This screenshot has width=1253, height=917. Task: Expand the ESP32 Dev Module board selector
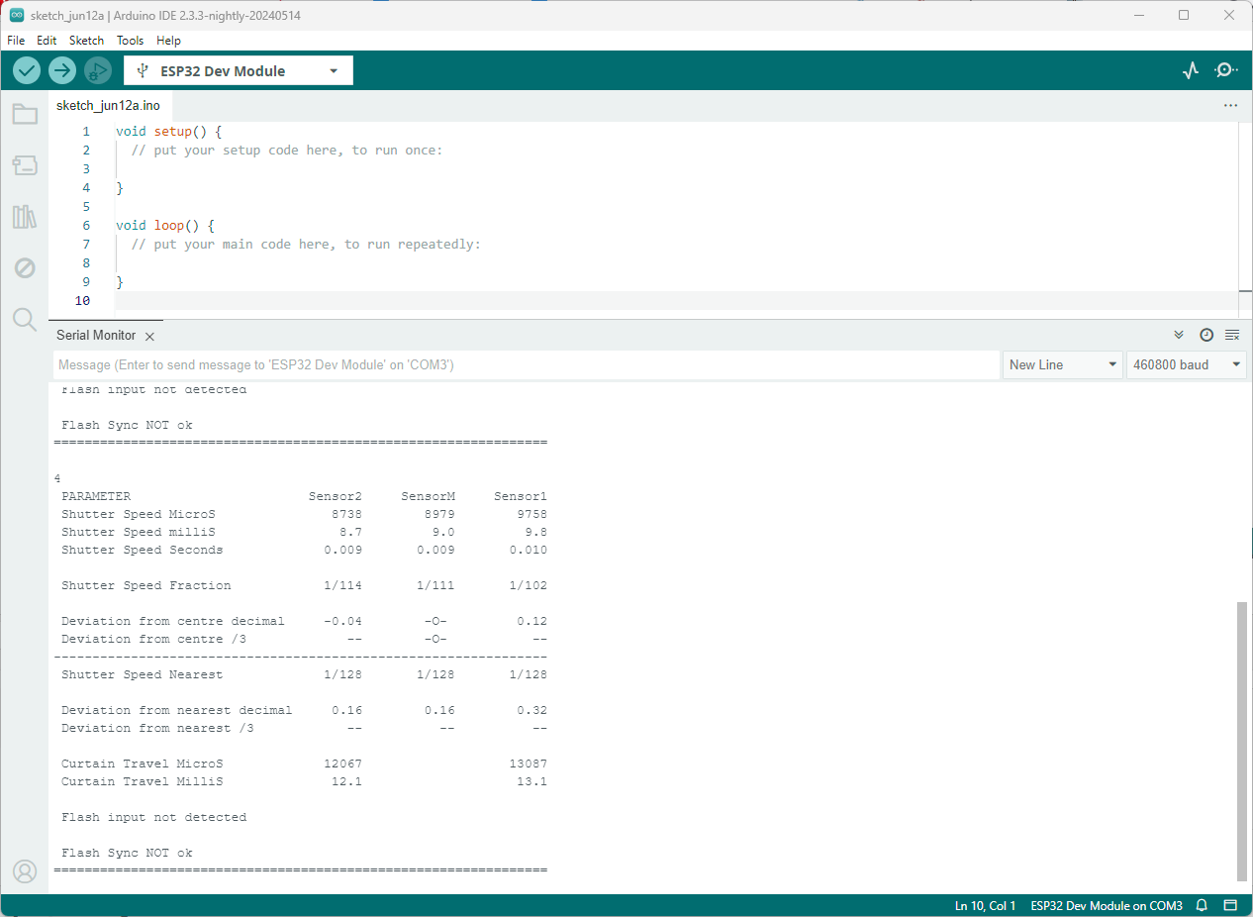coord(238,70)
